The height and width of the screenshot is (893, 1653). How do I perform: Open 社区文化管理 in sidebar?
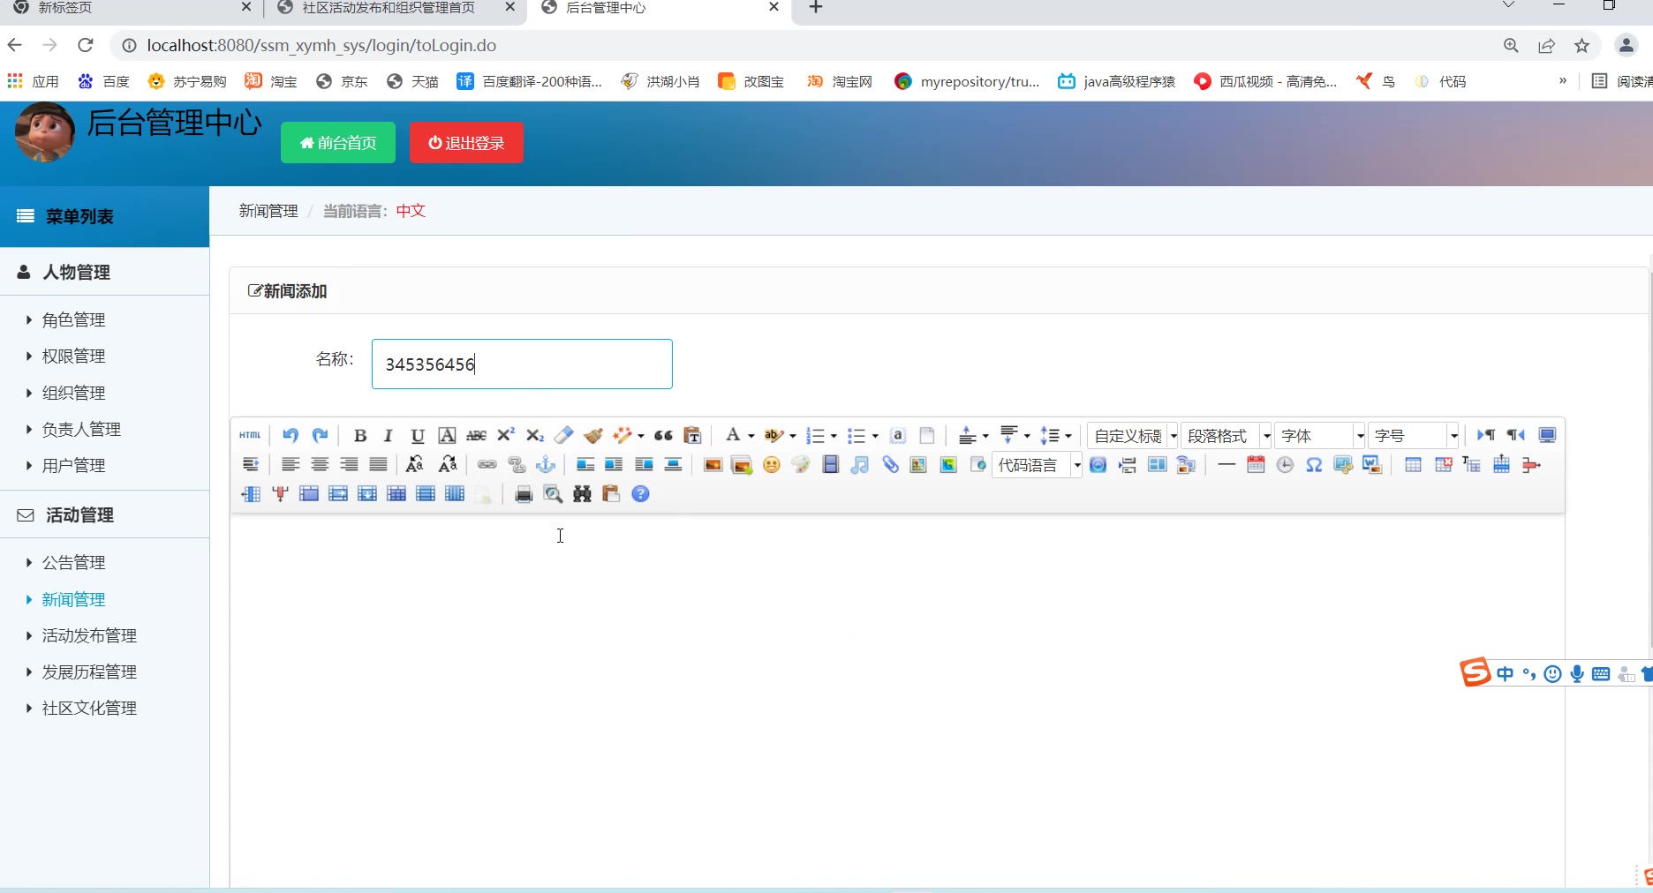click(x=89, y=708)
